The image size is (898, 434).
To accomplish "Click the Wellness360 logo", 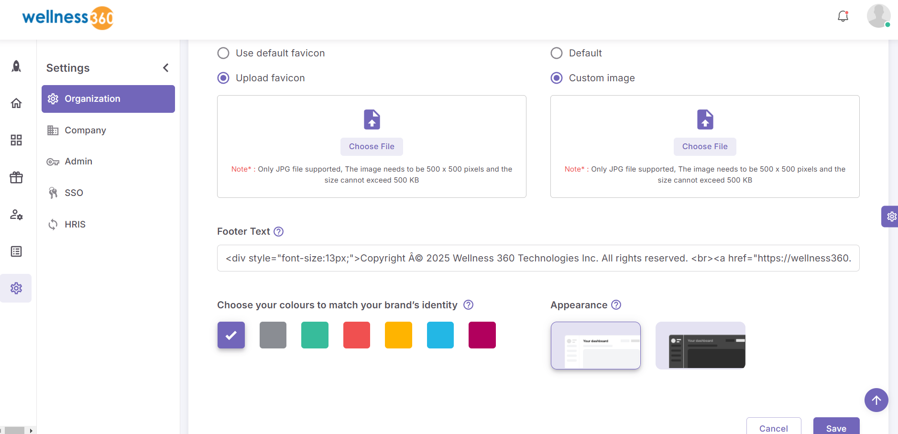I will (67, 18).
